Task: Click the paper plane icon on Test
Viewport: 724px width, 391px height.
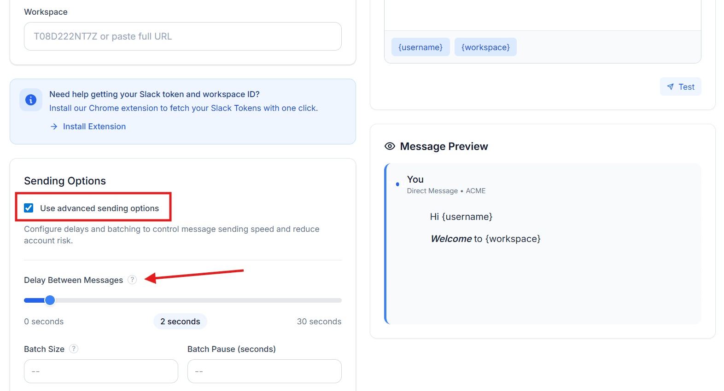Action: pyautogui.click(x=671, y=87)
